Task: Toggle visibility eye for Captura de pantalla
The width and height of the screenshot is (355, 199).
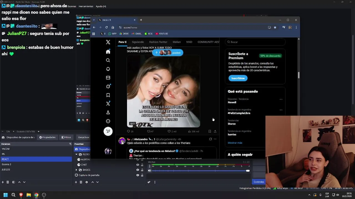Action: click(x=138, y=175)
